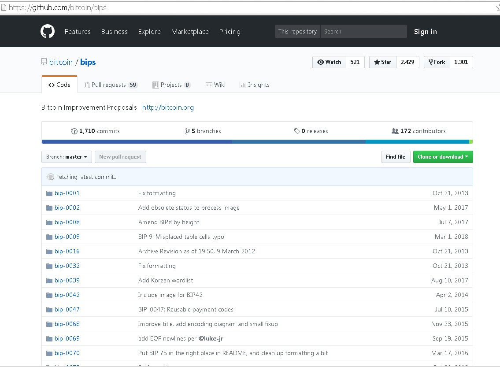Open the Wiki tab
This screenshot has height=367, width=500.
tap(215, 85)
